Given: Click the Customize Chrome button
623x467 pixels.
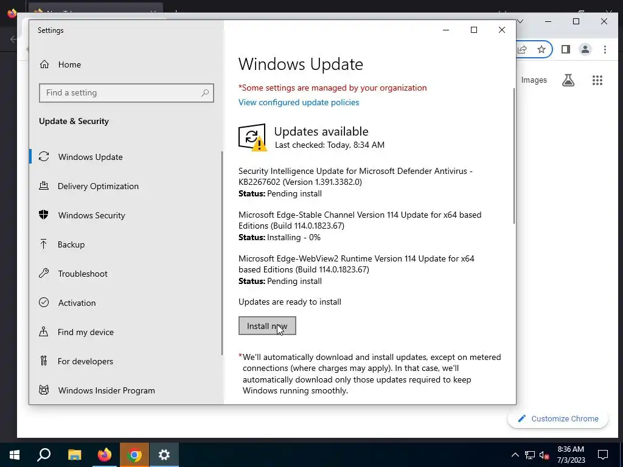Looking at the screenshot, I should 558,418.
